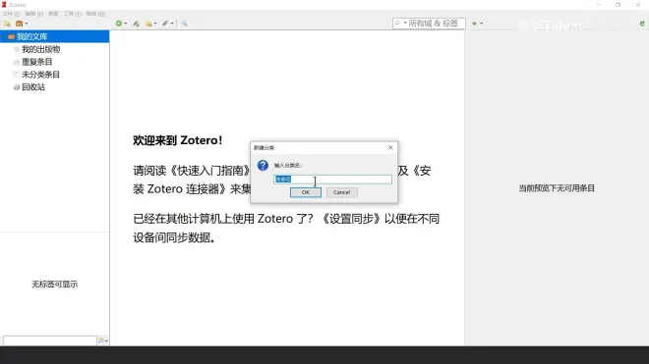Click the Advanced Search magnifier icon
Viewport: 649px width, 364px height.
point(184,24)
